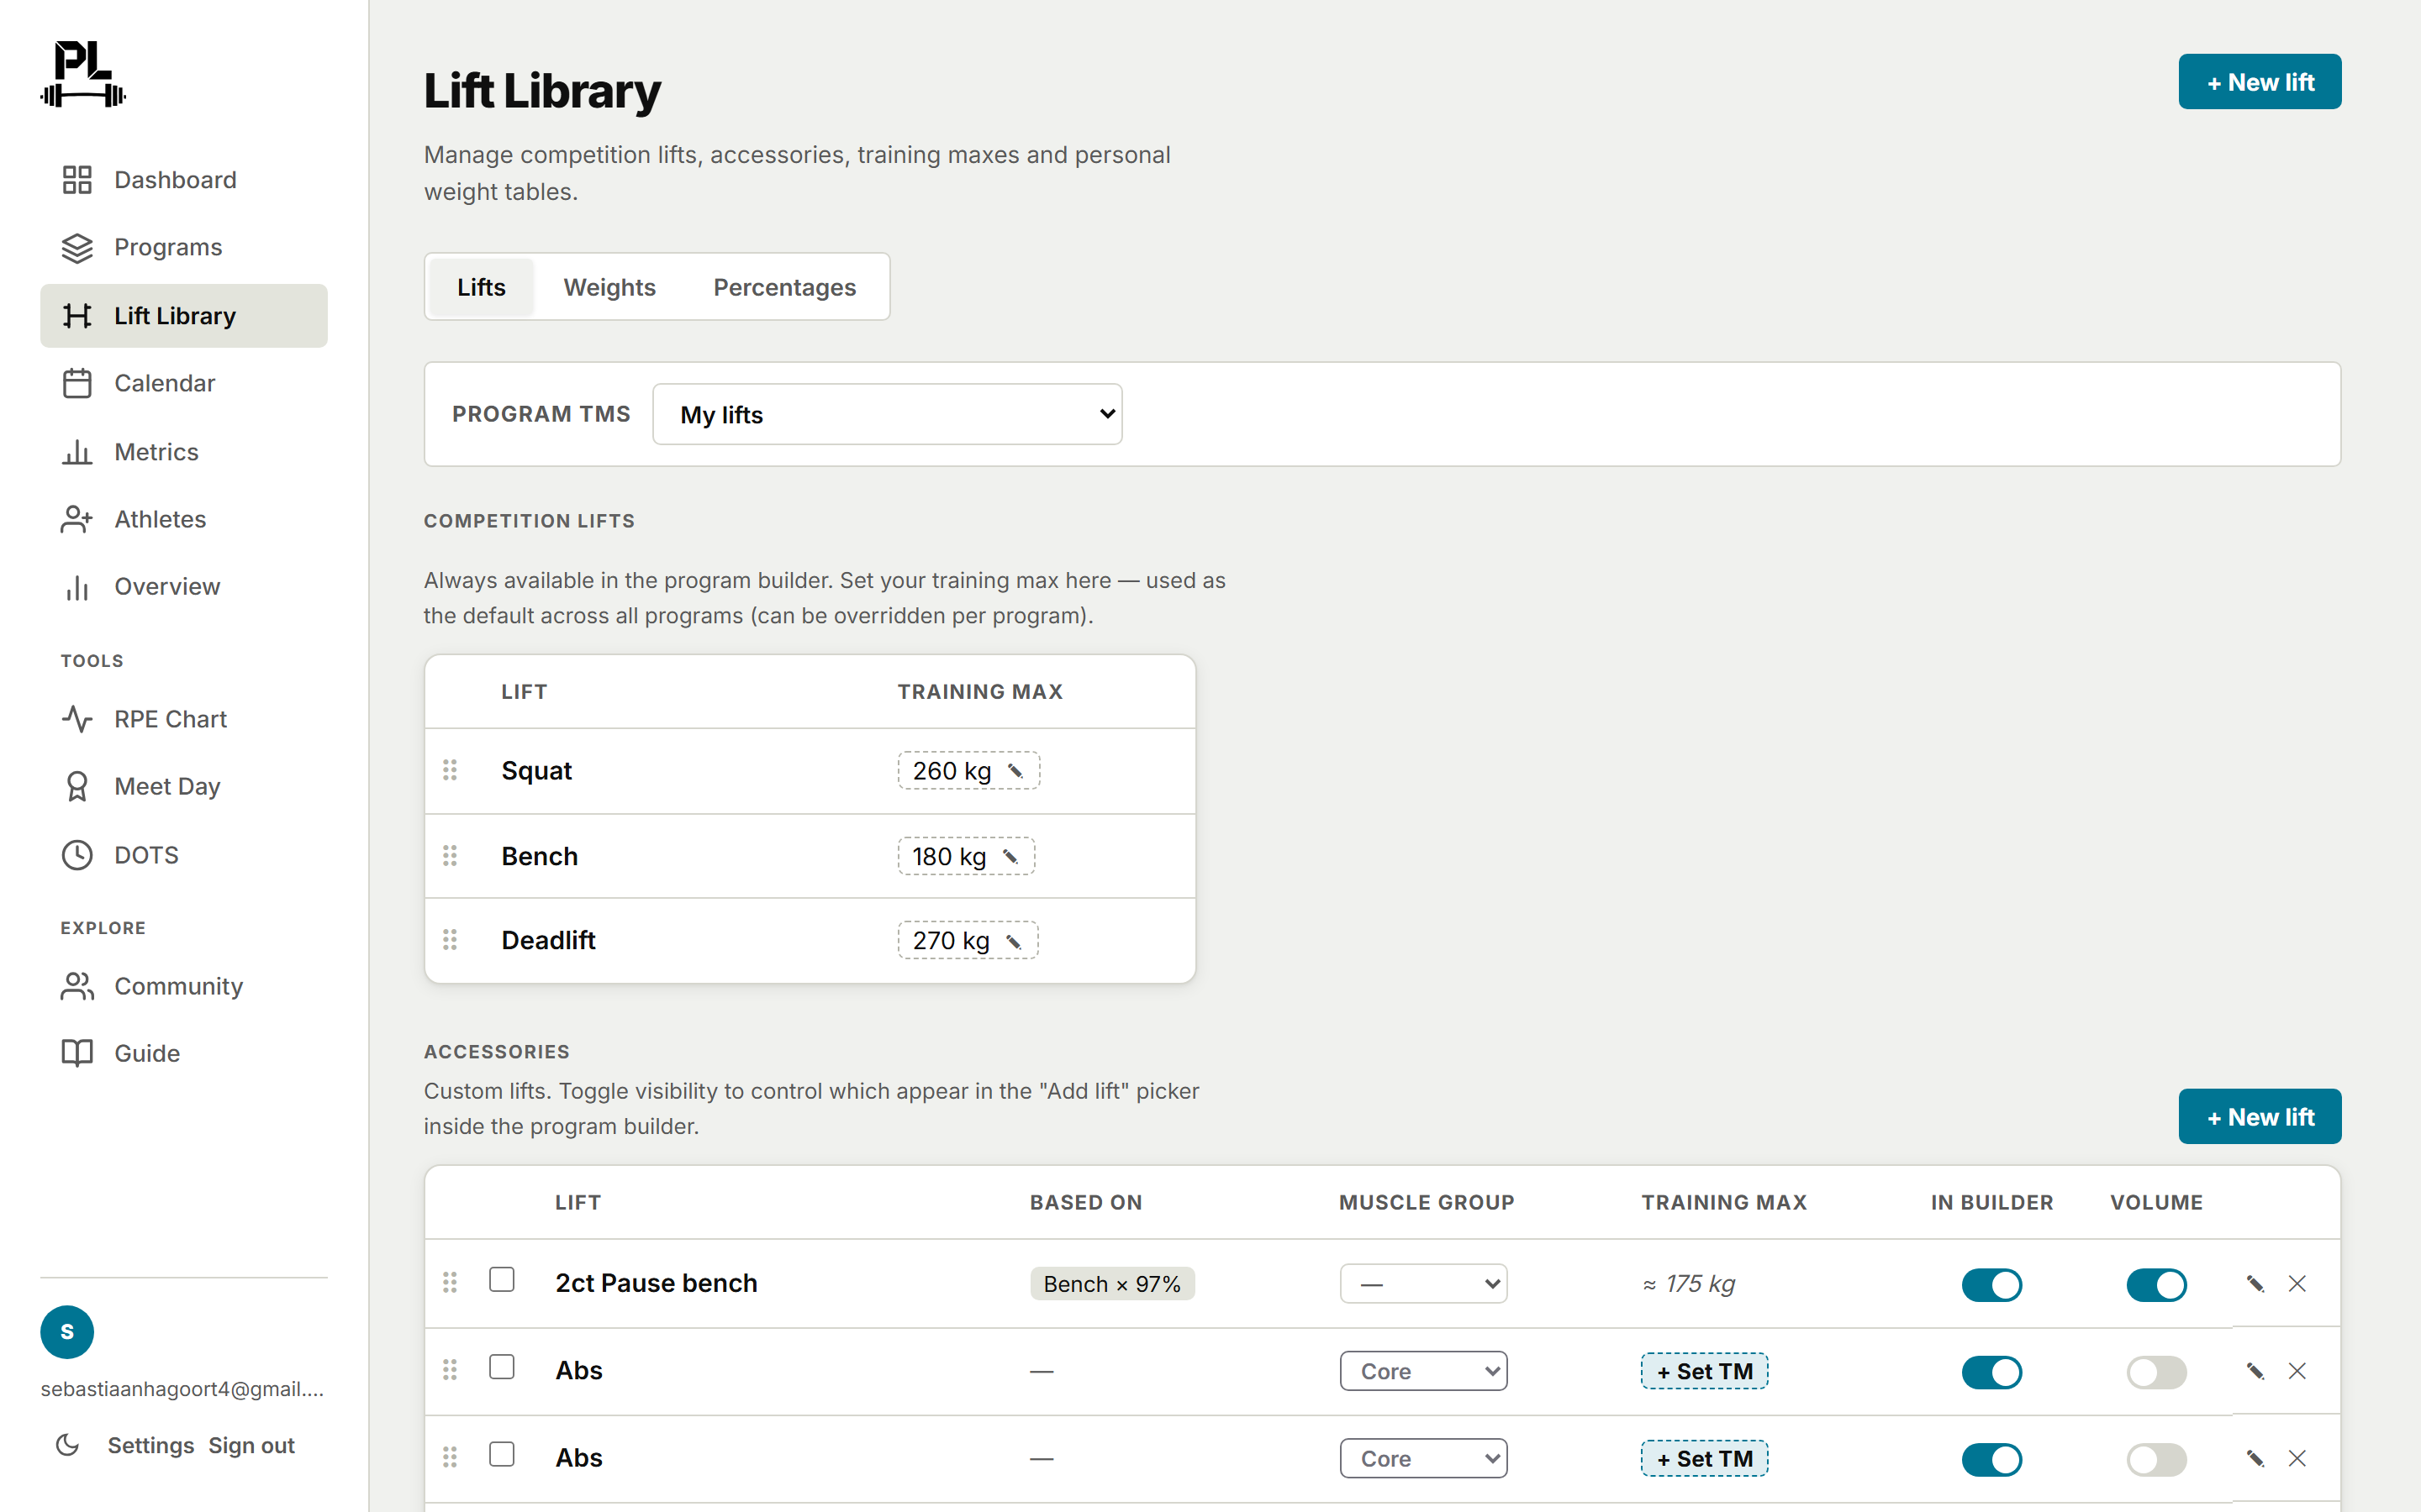Open Metrics bar chart icon

(77, 452)
